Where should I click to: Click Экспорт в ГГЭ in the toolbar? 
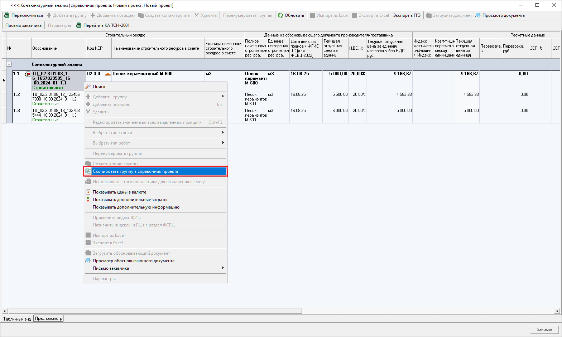pyautogui.click(x=407, y=15)
